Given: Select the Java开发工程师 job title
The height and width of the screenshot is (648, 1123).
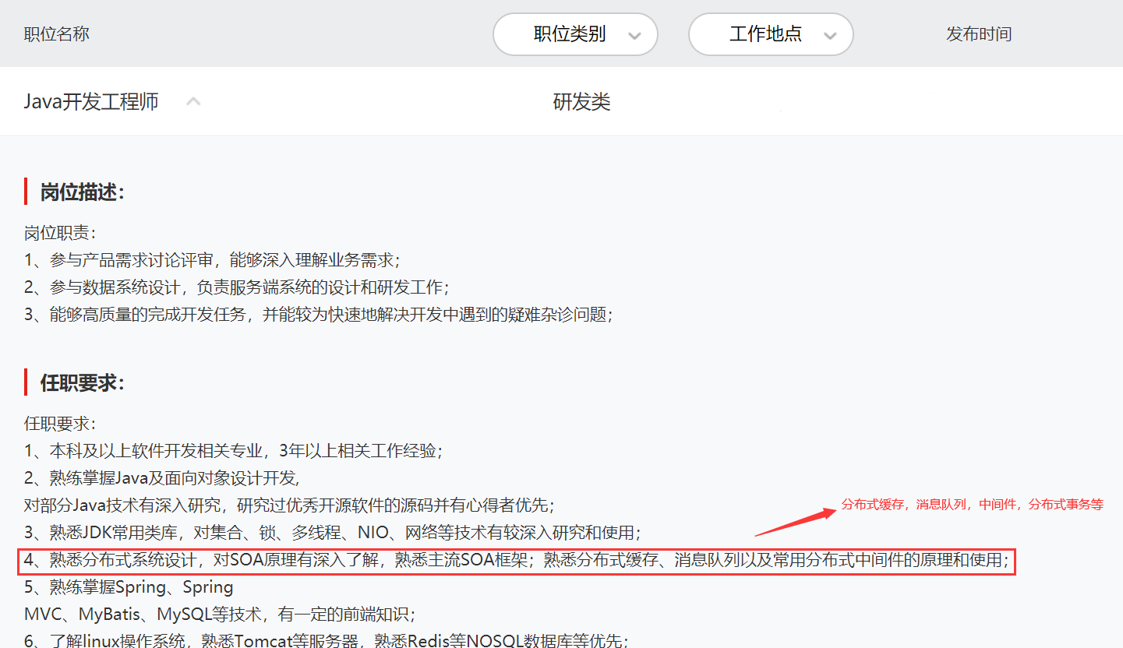Looking at the screenshot, I should [91, 101].
